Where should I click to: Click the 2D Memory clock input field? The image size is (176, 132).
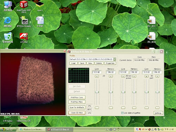pos(111,72)
